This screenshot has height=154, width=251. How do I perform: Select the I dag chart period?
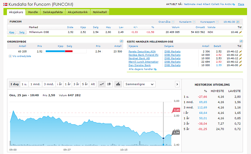[x=15, y=84]
